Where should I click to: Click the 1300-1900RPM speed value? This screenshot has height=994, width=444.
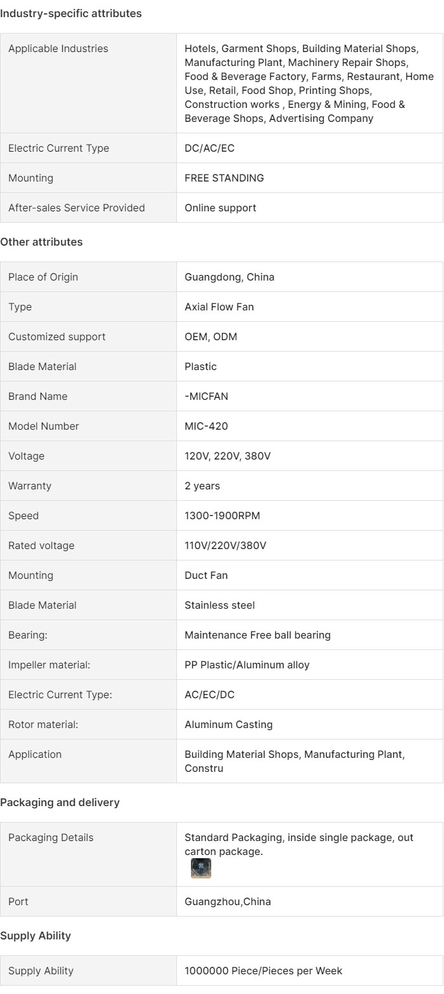coord(222,515)
